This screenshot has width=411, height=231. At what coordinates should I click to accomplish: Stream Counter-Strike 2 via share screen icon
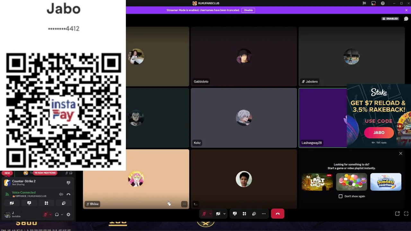[x=68, y=183]
